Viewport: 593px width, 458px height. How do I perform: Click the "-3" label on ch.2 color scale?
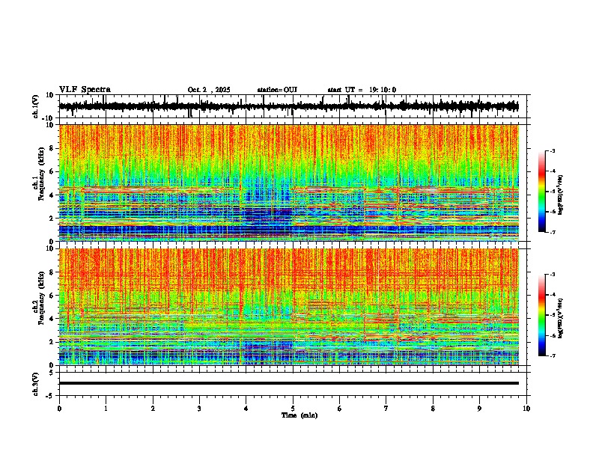pyautogui.click(x=553, y=275)
